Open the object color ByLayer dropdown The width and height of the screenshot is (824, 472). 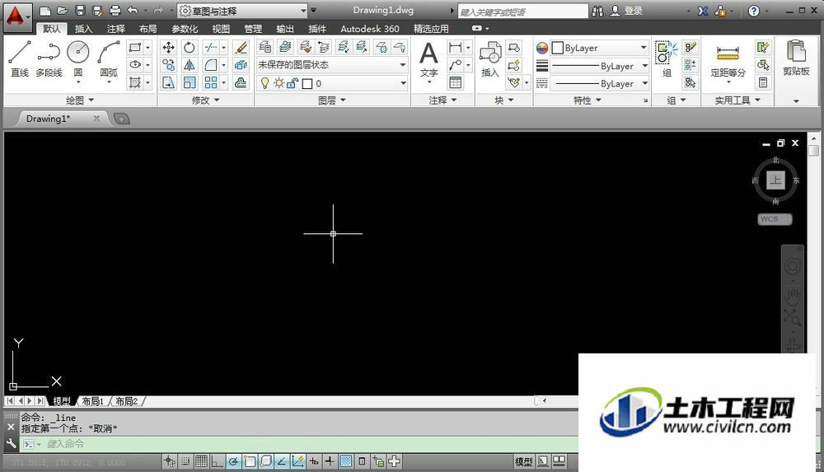point(599,48)
